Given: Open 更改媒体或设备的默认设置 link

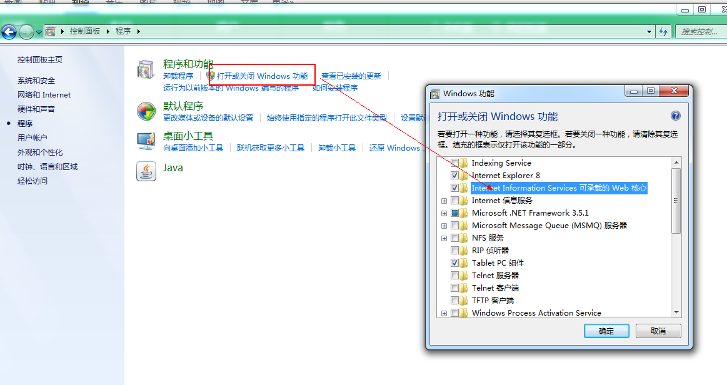Looking at the screenshot, I should [208, 118].
